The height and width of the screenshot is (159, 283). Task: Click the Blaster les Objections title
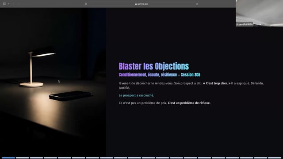154,66
